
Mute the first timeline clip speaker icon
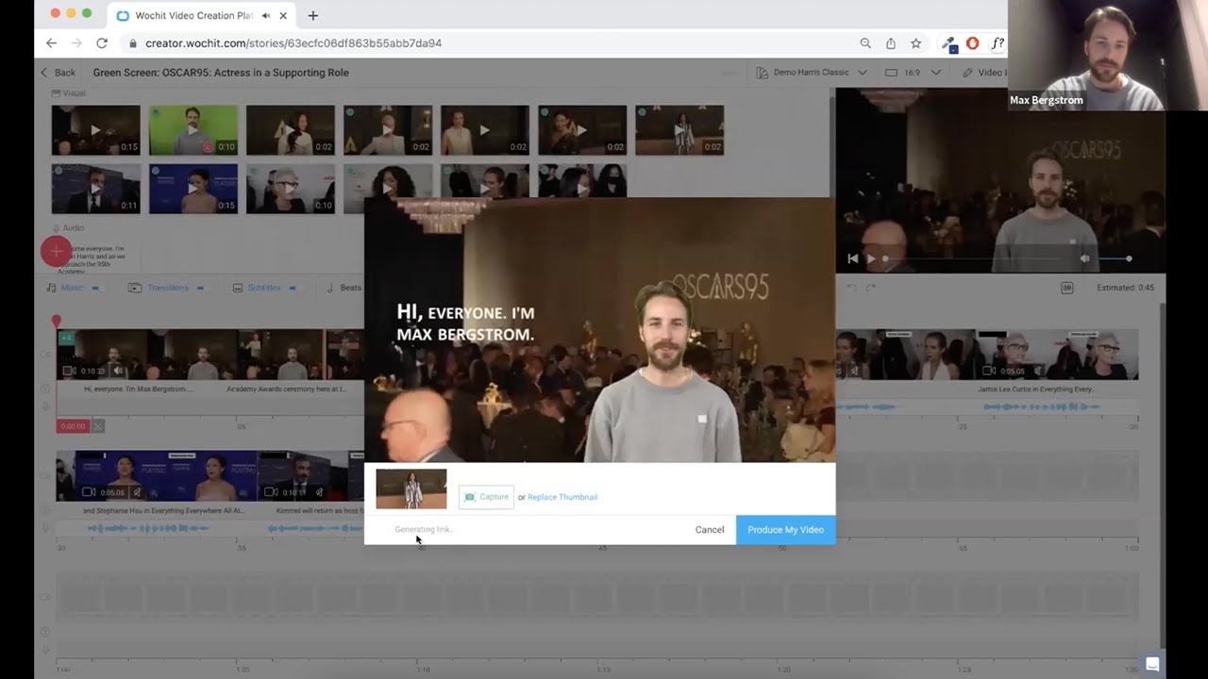click(x=117, y=371)
